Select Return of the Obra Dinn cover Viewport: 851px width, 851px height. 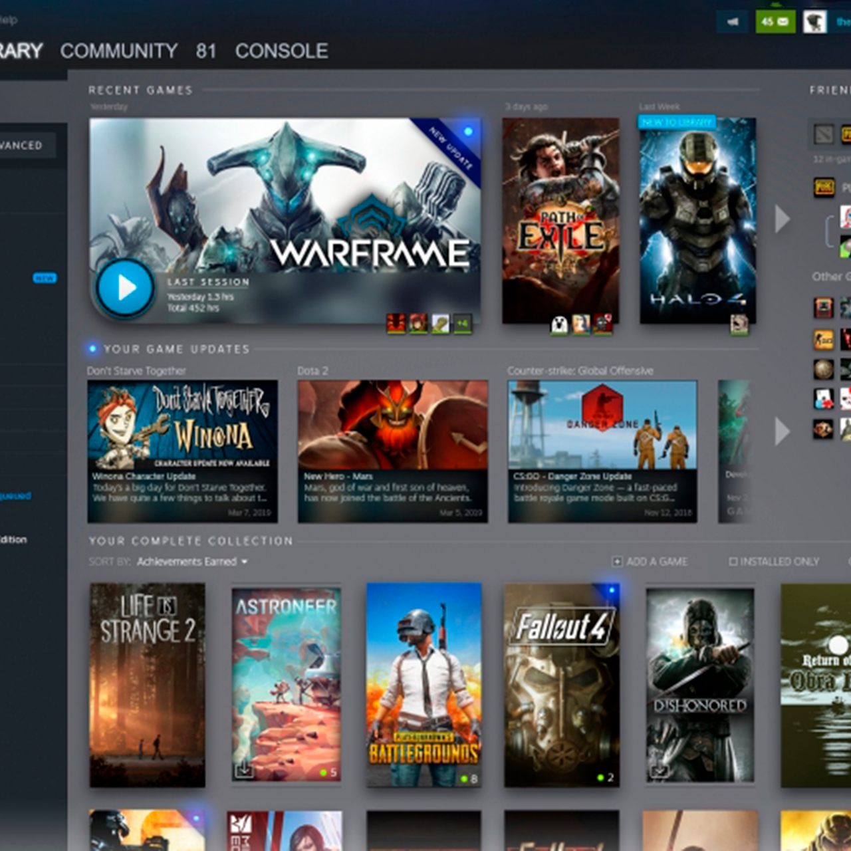pyautogui.click(x=816, y=685)
